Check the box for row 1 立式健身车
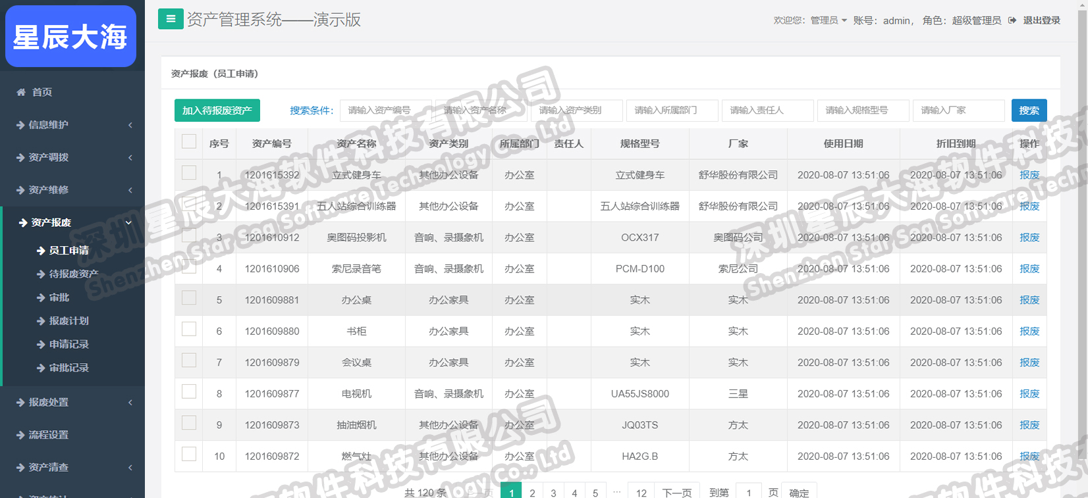The height and width of the screenshot is (498, 1088). [189, 173]
